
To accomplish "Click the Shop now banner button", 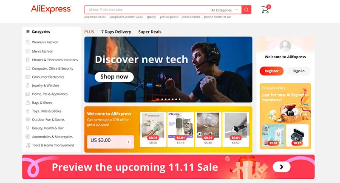I will tap(114, 77).
